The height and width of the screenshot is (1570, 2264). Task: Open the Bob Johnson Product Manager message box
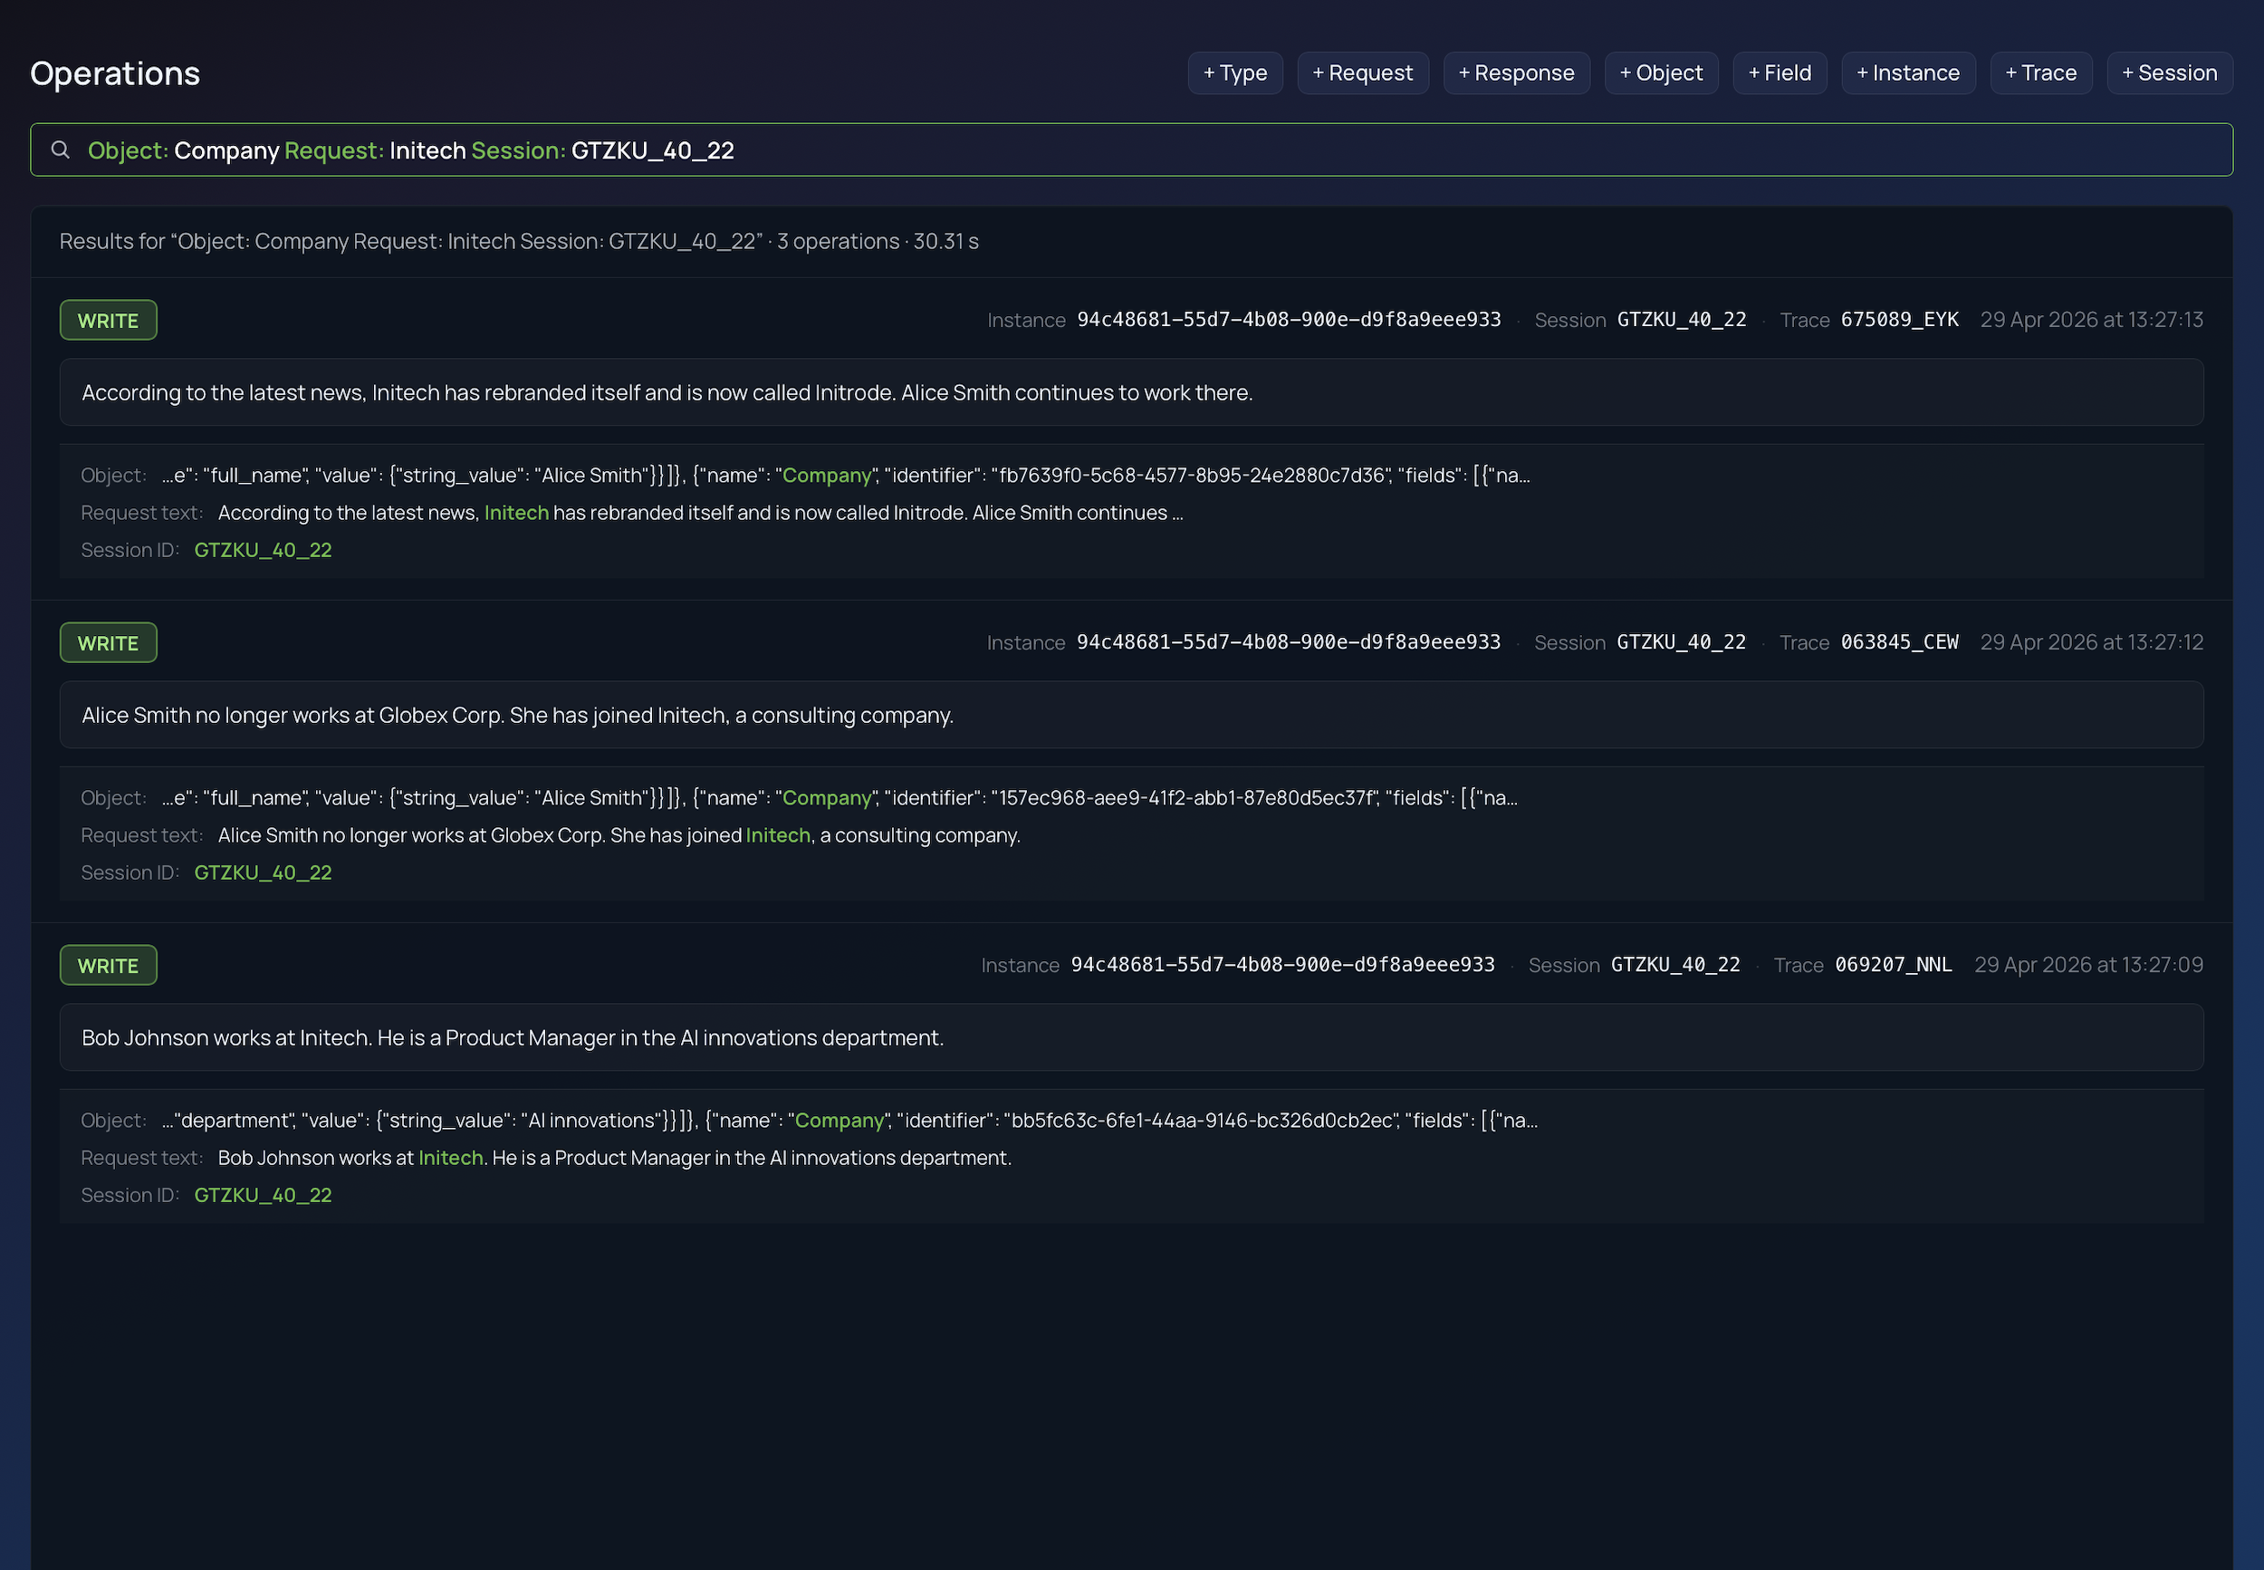pyautogui.click(x=1131, y=1038)
